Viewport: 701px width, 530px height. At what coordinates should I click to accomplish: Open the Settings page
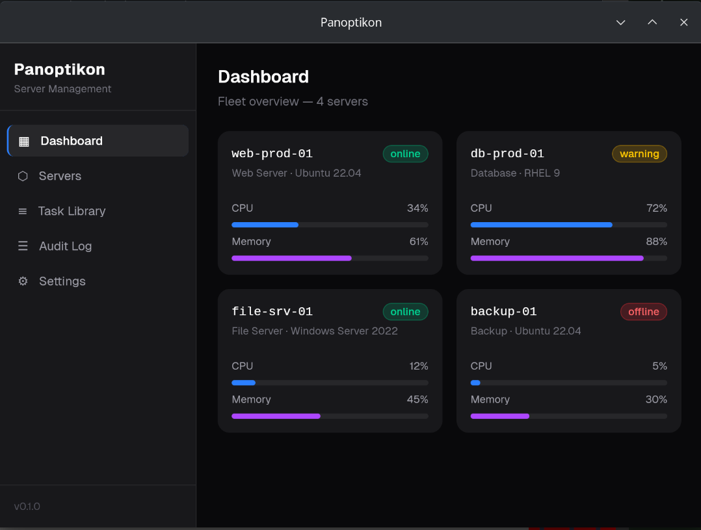tap(98, 281)
